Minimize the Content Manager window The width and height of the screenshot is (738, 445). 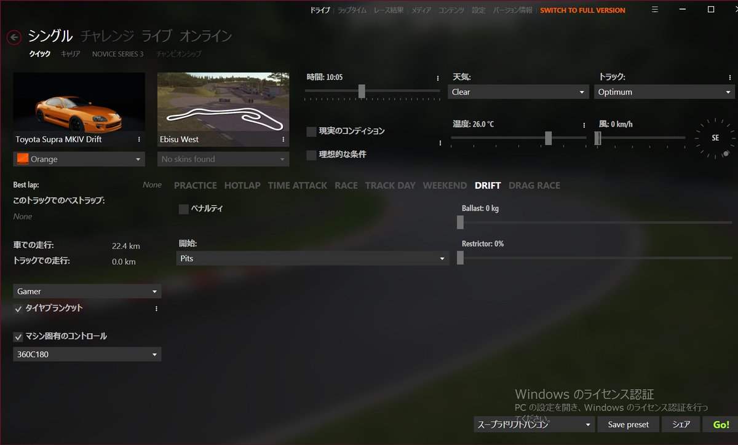[683, 10]
